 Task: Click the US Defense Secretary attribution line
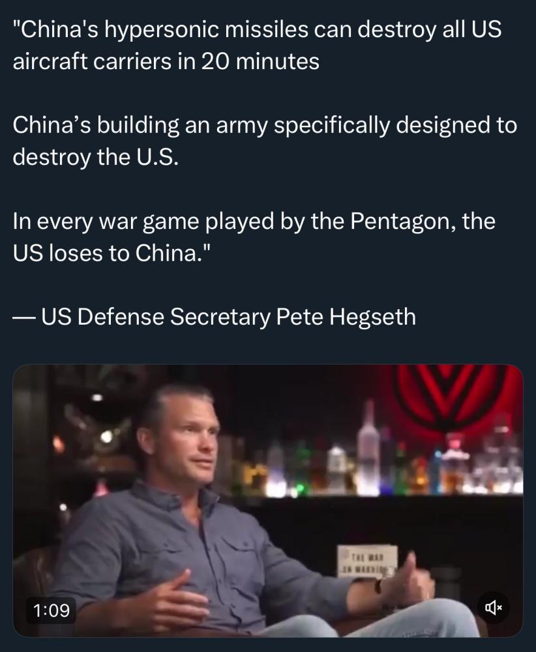214,317
